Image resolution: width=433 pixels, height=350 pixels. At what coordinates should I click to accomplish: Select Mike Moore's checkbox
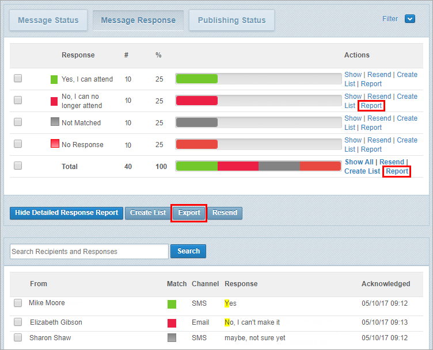tap(18, 303)
